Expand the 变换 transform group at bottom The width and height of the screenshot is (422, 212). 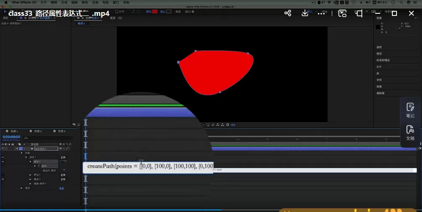coord(22,188)
